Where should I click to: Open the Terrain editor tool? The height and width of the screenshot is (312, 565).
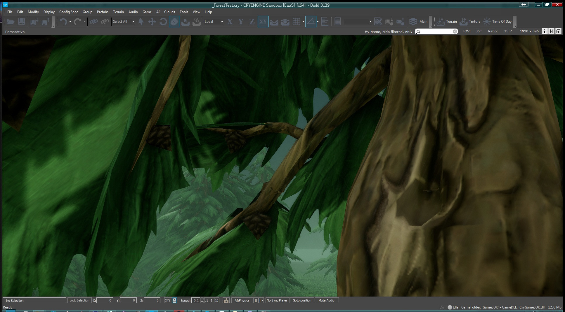(x=447, y=22)
